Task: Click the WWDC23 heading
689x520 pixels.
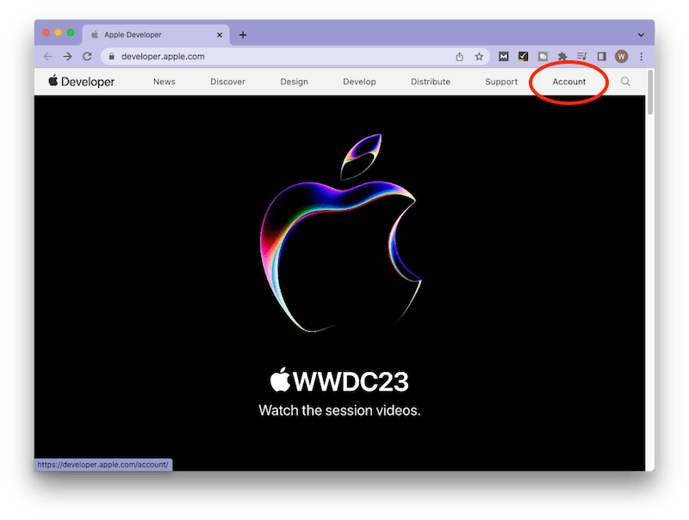Action: (x=339, y=381)
